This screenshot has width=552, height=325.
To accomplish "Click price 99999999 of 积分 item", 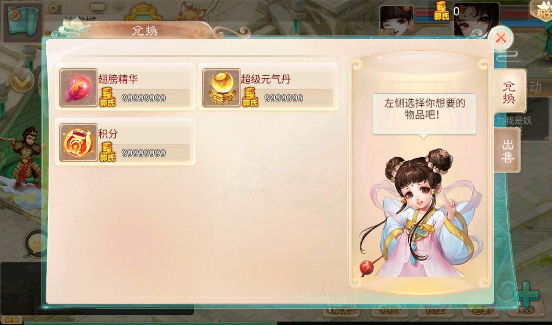I will point(143,153).
